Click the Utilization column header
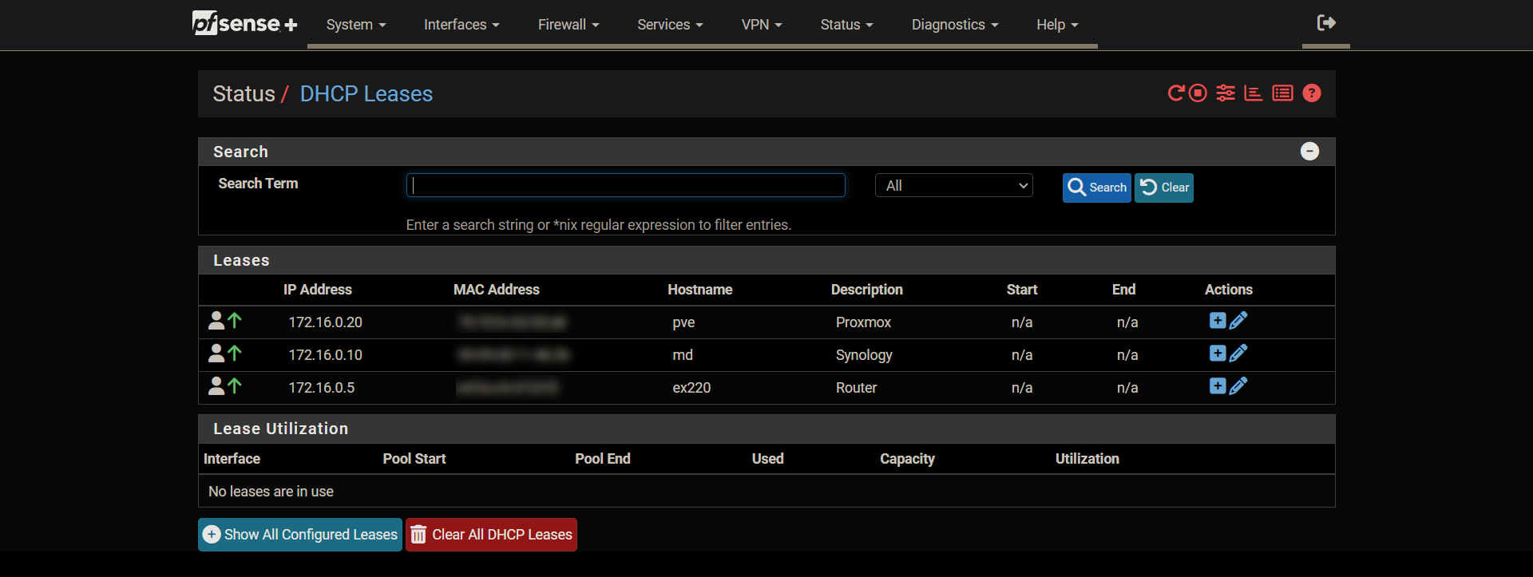 coord(1087,459)
